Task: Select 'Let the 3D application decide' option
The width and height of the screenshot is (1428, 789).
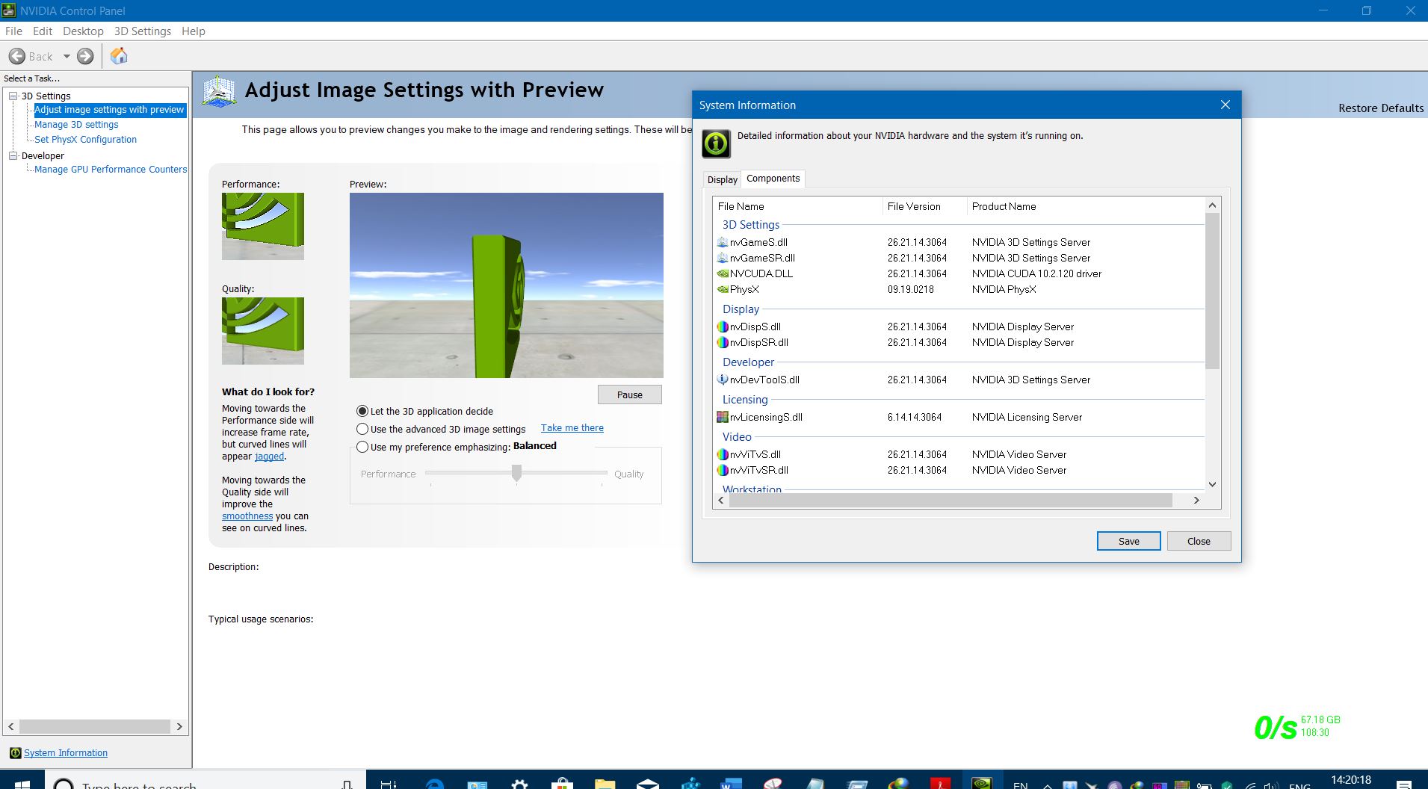Action: click(x=362, y=411)
